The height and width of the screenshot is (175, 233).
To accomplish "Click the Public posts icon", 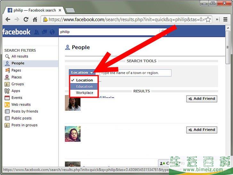I will click(7, 118).
